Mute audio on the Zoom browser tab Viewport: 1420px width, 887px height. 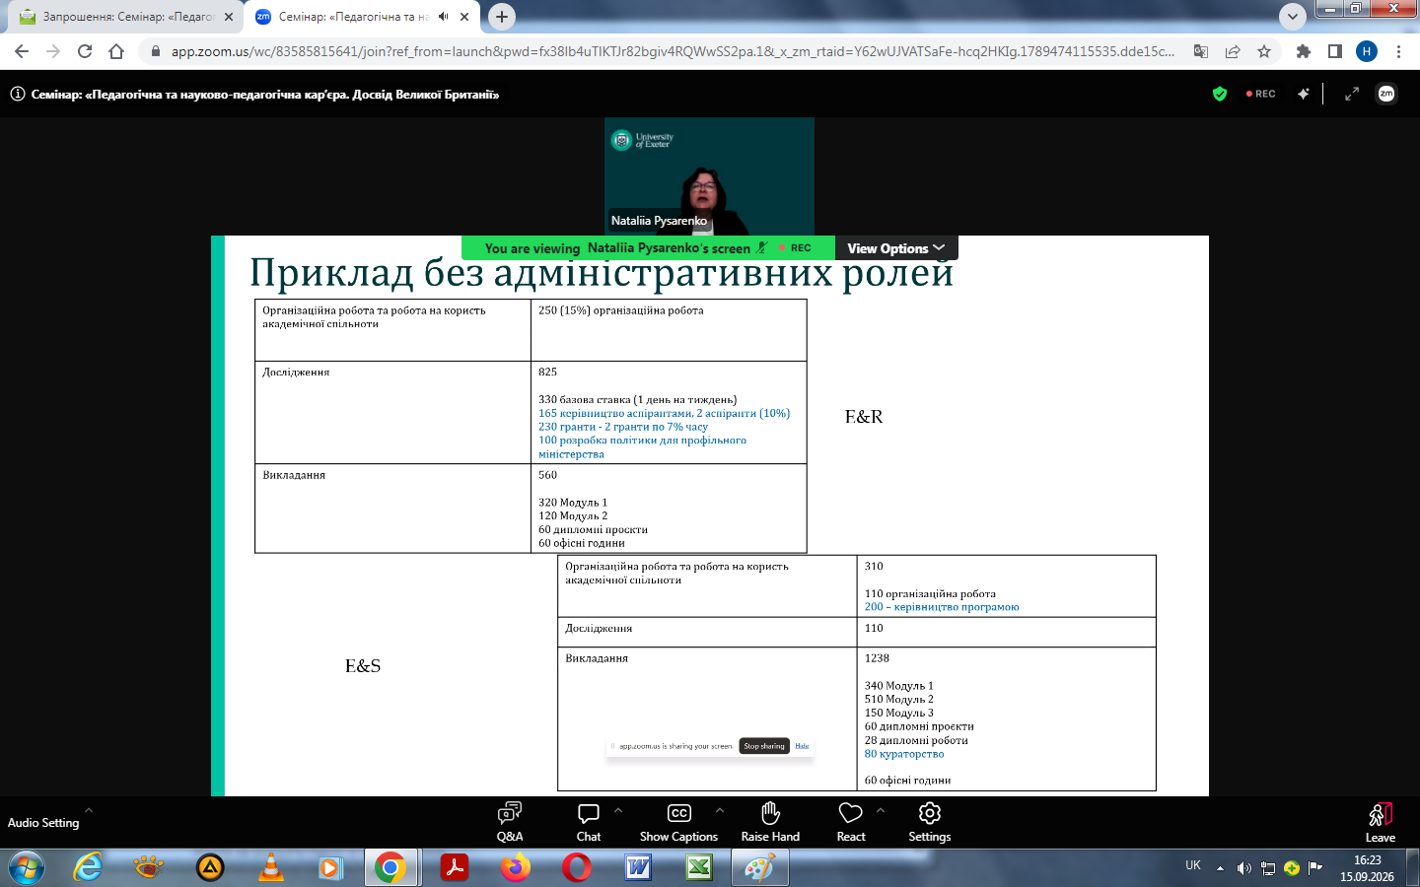tap(443, 17)
